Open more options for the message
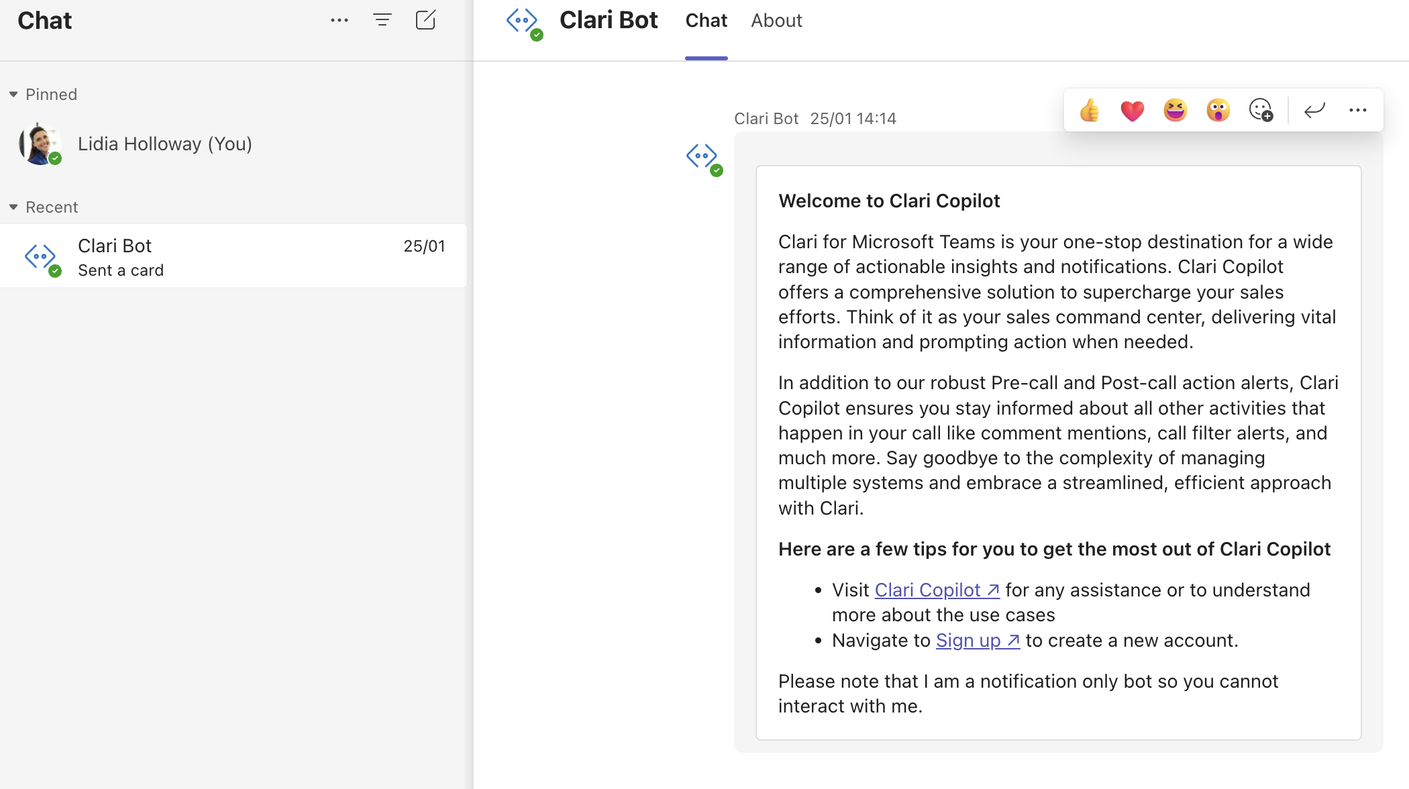Viewport: 1409px width, 789px height. click(x=1358, y=109)
